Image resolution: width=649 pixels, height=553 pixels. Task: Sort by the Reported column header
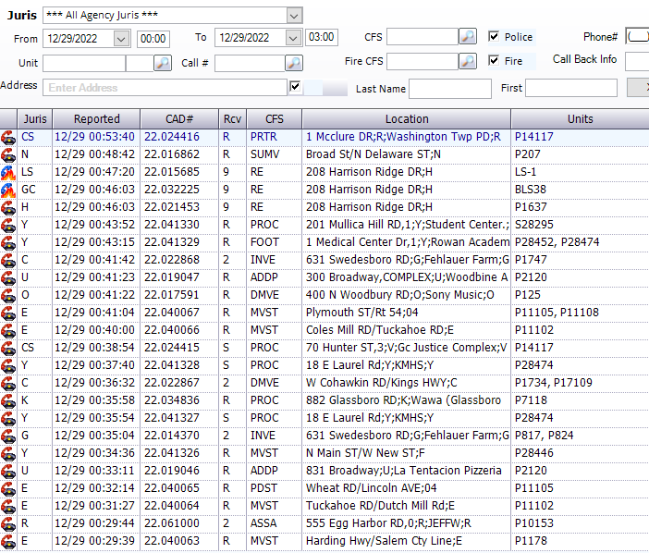click(96, 119)
